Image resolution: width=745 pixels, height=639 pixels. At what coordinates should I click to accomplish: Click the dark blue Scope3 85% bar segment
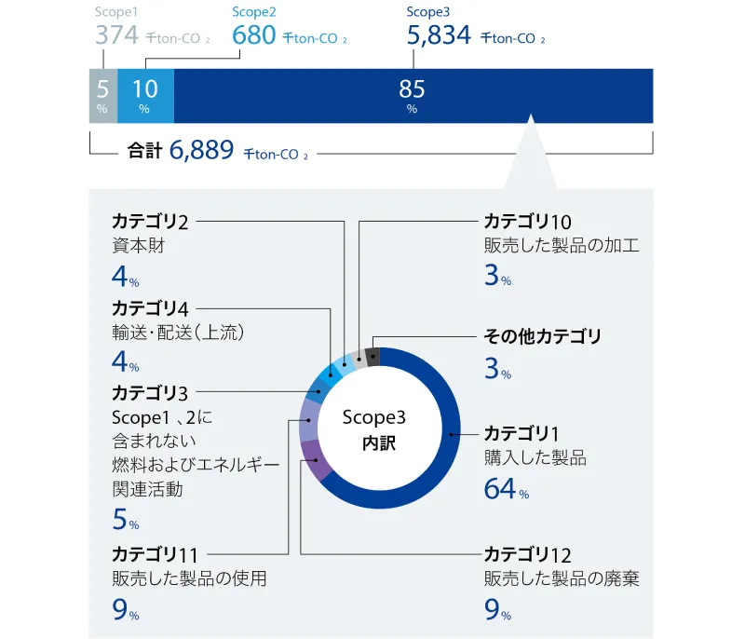click(x=413, y=95)
